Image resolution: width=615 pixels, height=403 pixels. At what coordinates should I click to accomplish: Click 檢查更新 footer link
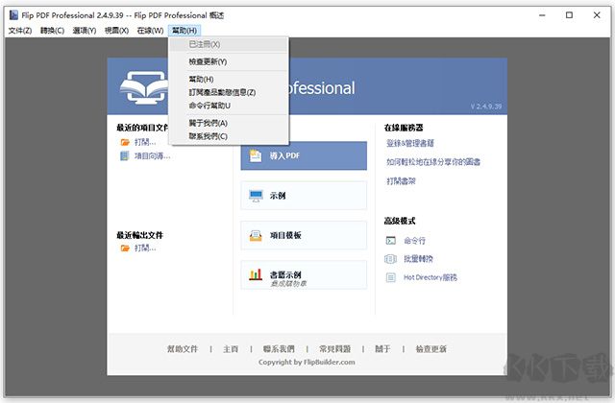pyautogui.click(x=431, y=349)
